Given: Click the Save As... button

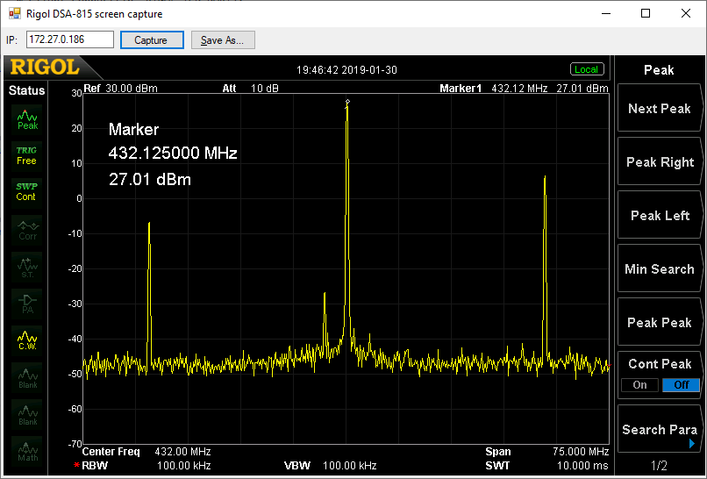Looking at the screenshot, I should 223,40.
